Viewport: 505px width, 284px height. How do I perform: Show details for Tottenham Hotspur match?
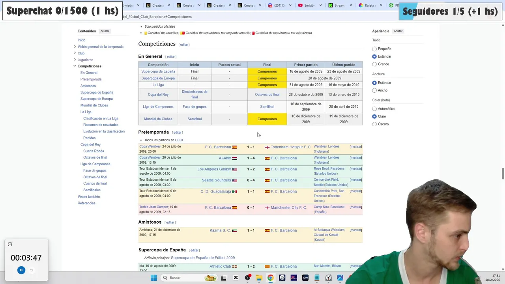tap(355, 147)
